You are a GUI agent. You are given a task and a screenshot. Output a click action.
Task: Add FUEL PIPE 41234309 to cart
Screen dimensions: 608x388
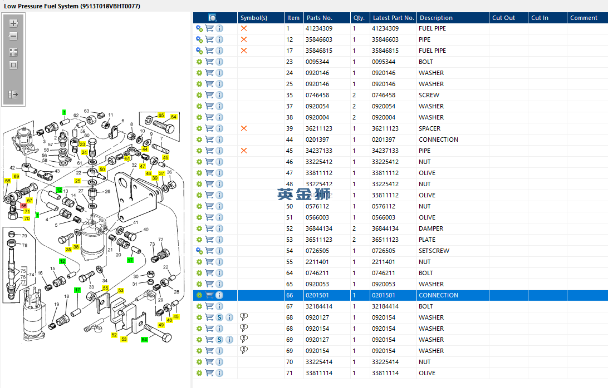(209, 28)
